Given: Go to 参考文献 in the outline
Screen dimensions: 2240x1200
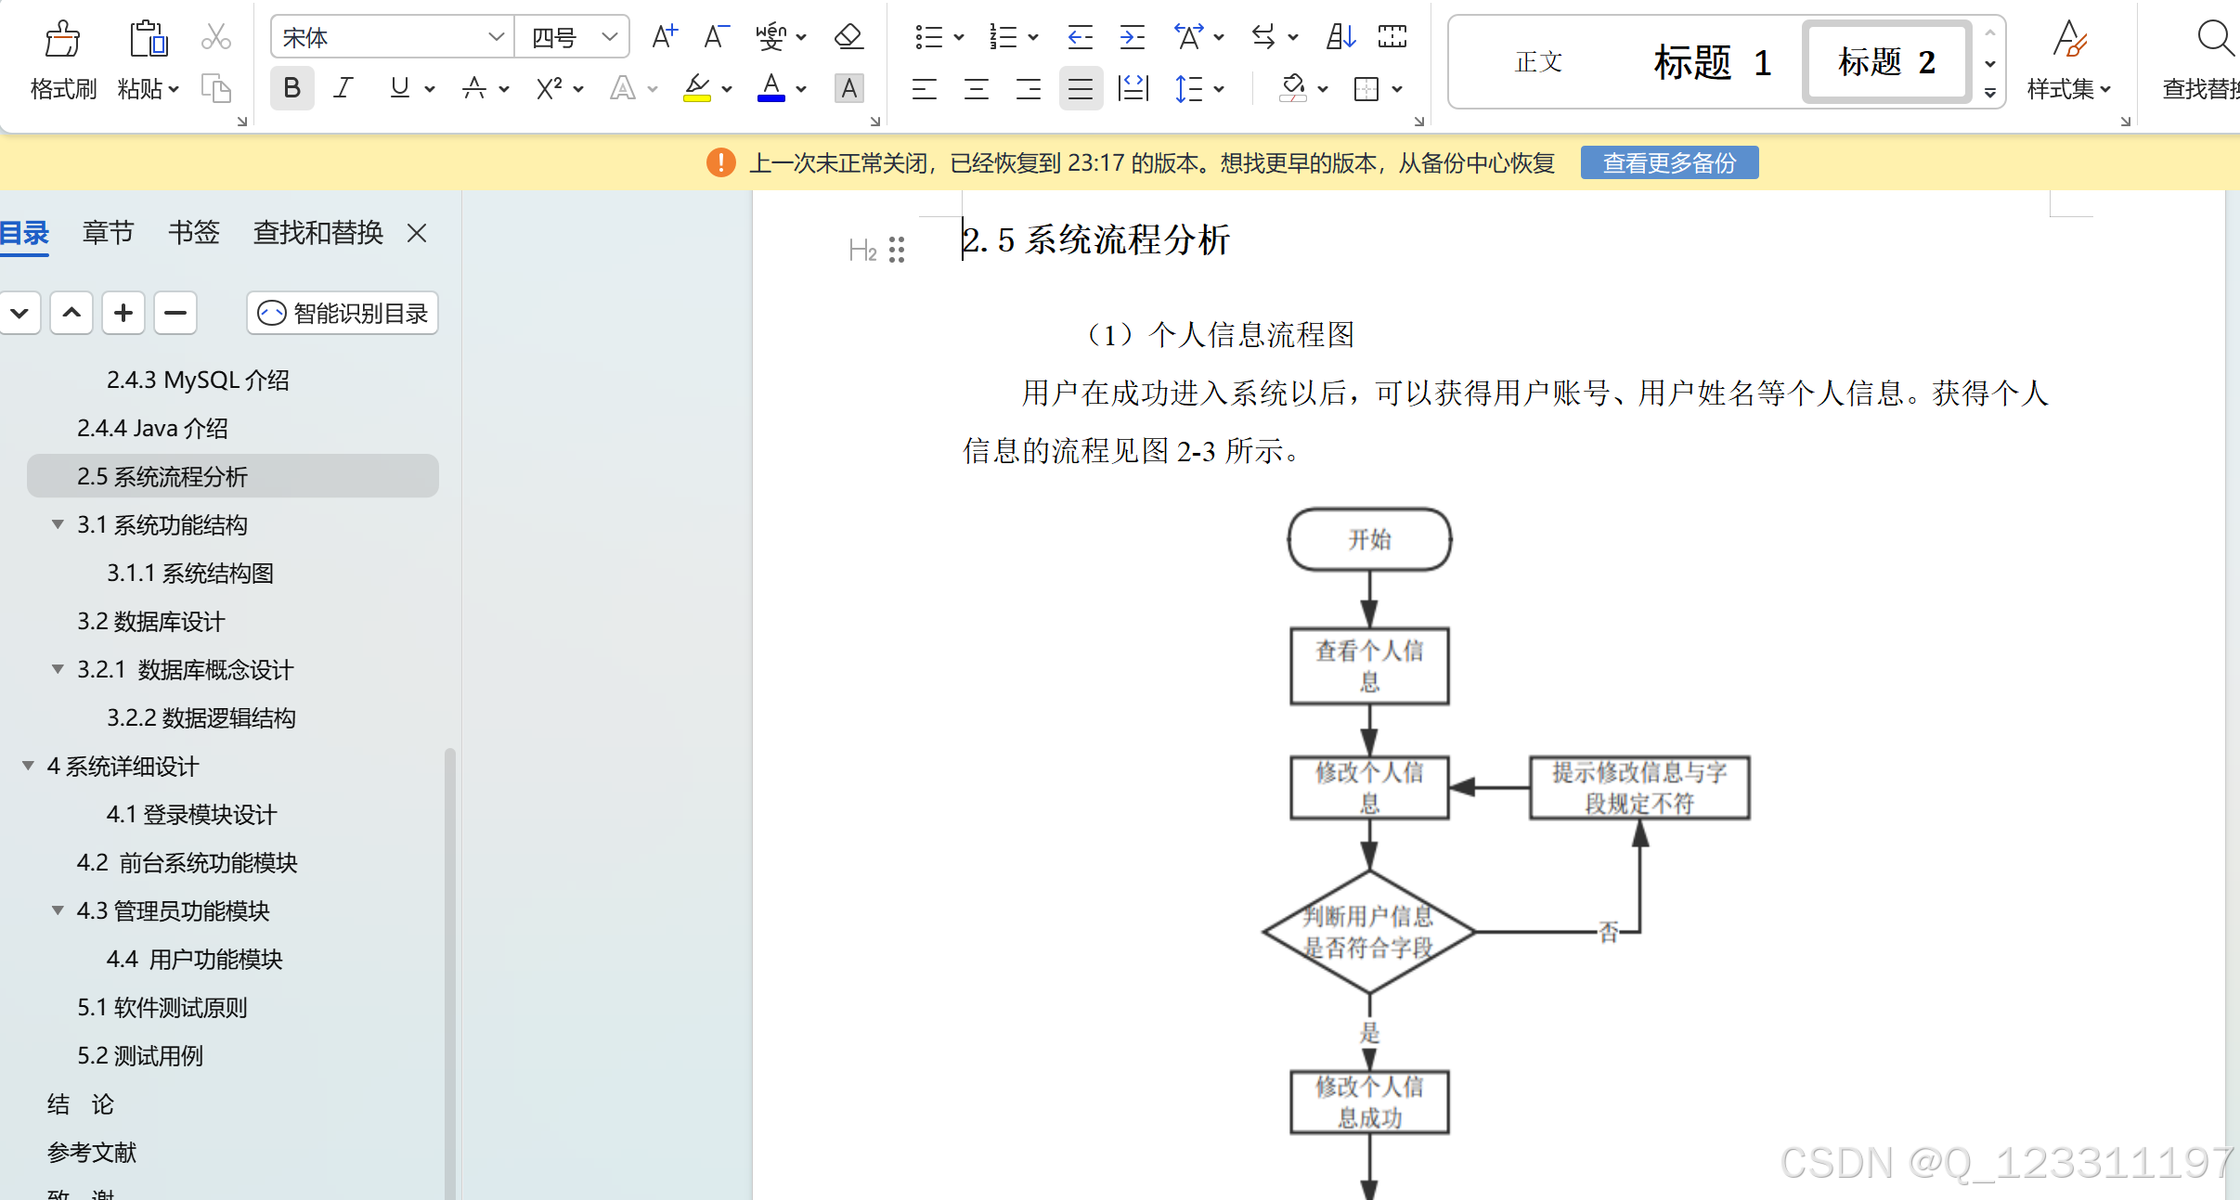Looking at the screenshot, I should [92, 1152].
